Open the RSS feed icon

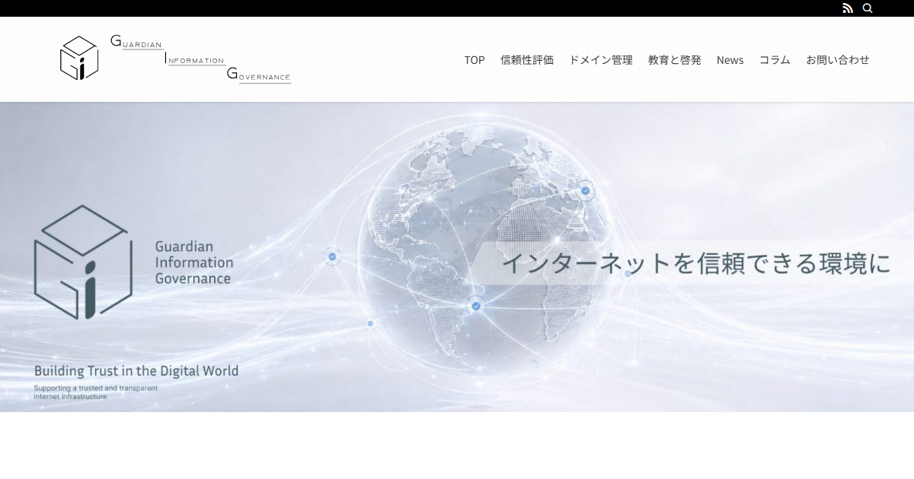pos(848,8)
